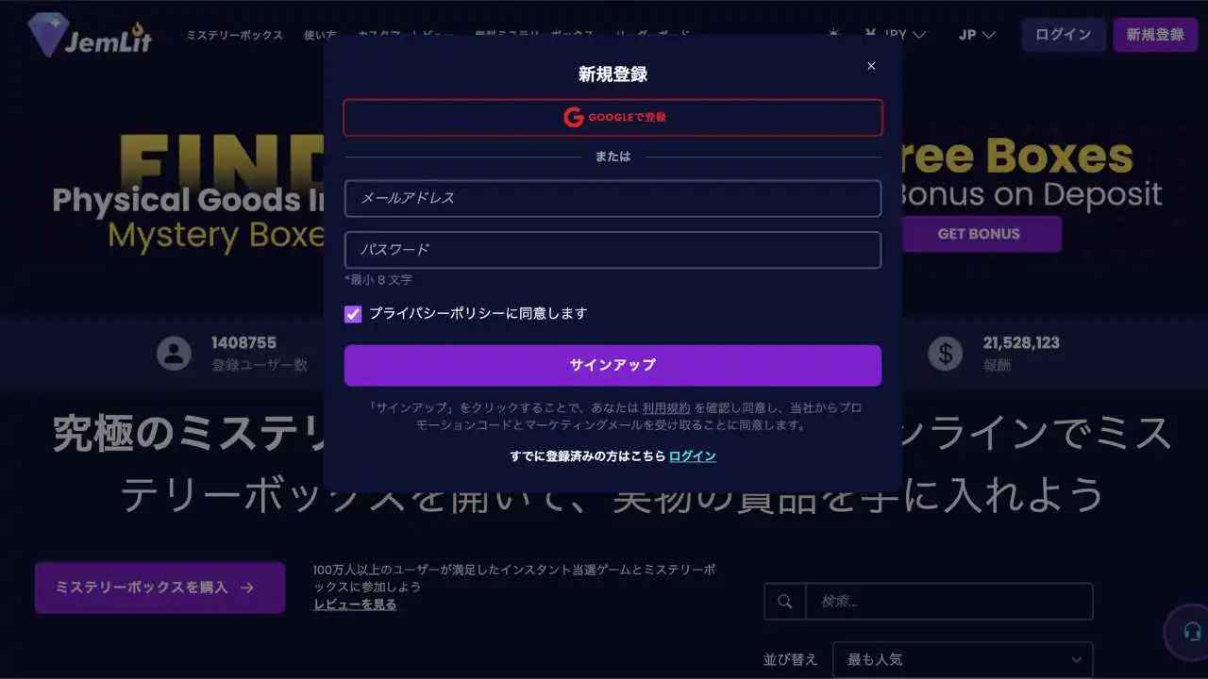
Task: Toggle the light theme sun icon
Action: (833, 34)
